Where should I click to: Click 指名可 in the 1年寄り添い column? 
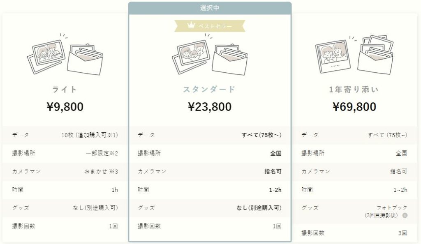click(x=399, y=172)
